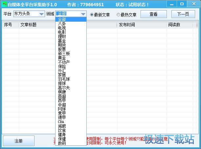Choose the 德甲 option

pyautogui.click(x=71, y=117)
